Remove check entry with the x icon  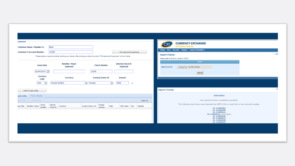click(132, 83)
